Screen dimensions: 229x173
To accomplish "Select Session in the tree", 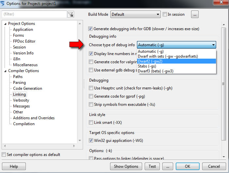I will pos(19,47).
